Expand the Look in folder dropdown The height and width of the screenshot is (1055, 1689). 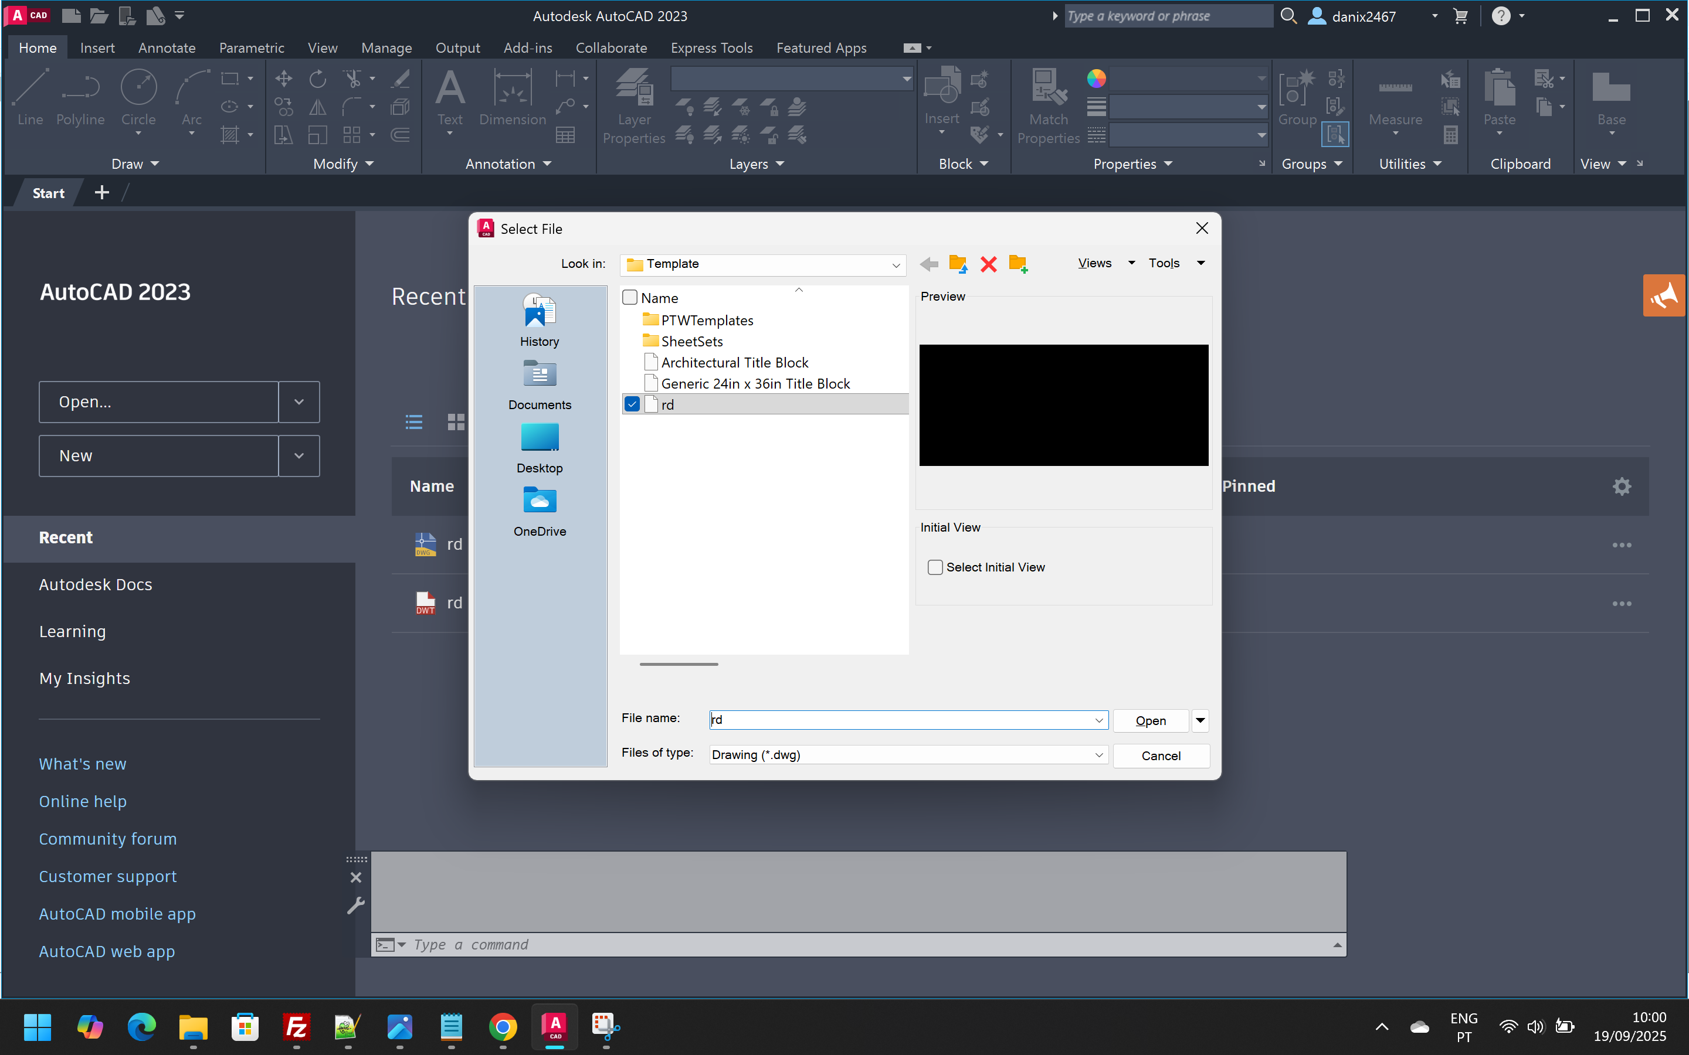click(x=896, y=264)
